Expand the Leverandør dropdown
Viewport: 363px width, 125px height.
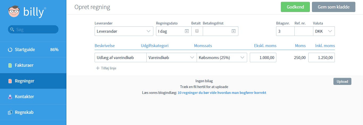click(x=124, y=31)
